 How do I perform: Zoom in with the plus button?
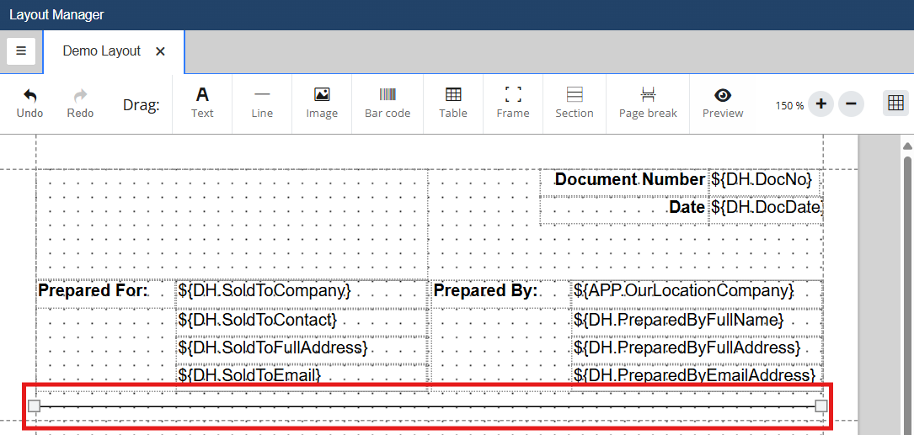click(x=821, y=104)
